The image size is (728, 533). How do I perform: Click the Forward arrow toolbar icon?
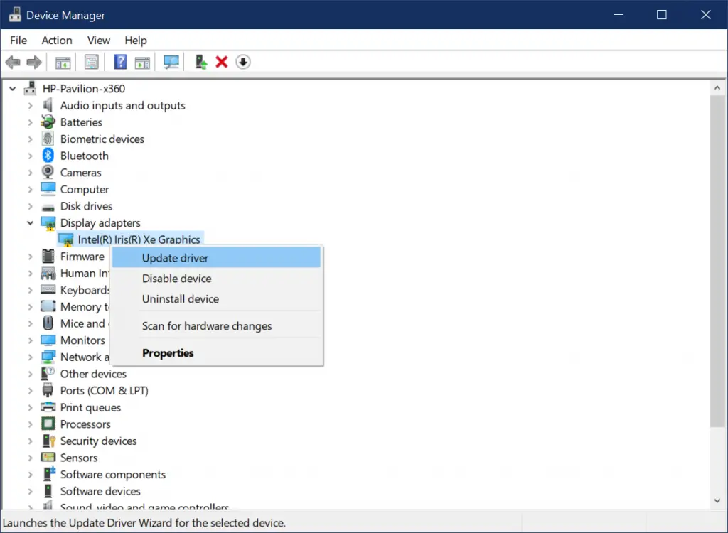coord(34,62)
